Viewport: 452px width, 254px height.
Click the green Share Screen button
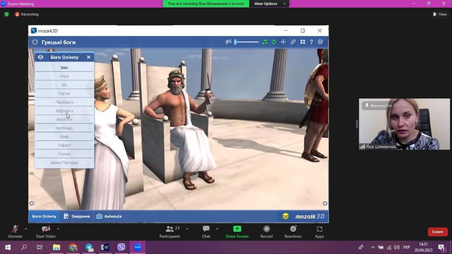coord(237,232)
